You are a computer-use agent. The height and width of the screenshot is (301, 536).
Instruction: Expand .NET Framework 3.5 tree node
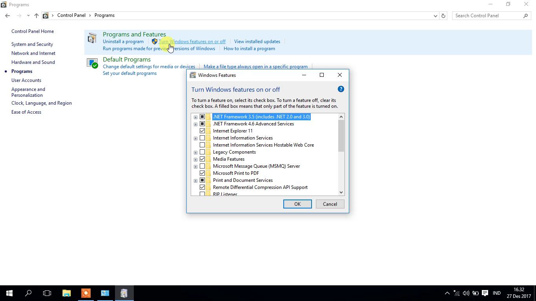[x=195, y=117]
